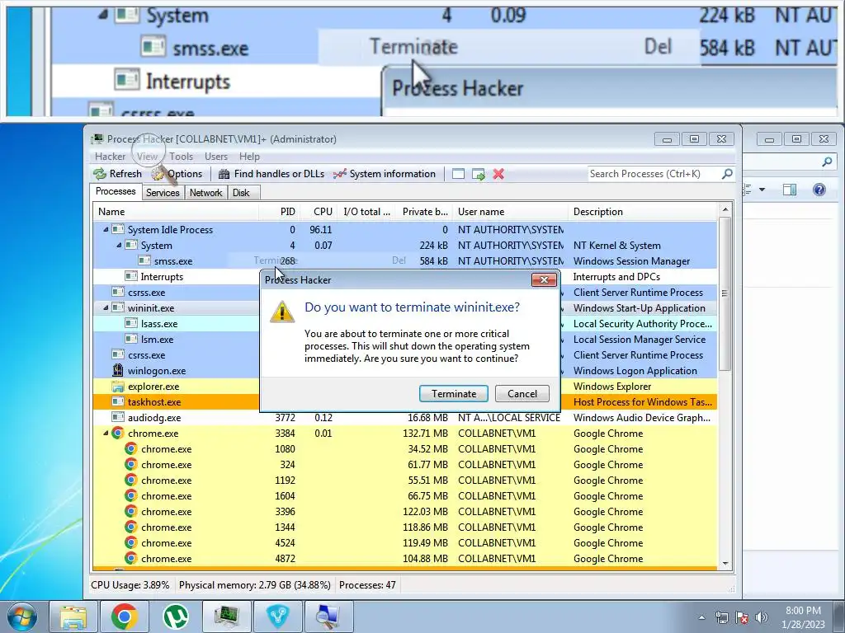Click the magnifier app on taskbar
Viewport: 845px width, 633px height.
point(328,617)
